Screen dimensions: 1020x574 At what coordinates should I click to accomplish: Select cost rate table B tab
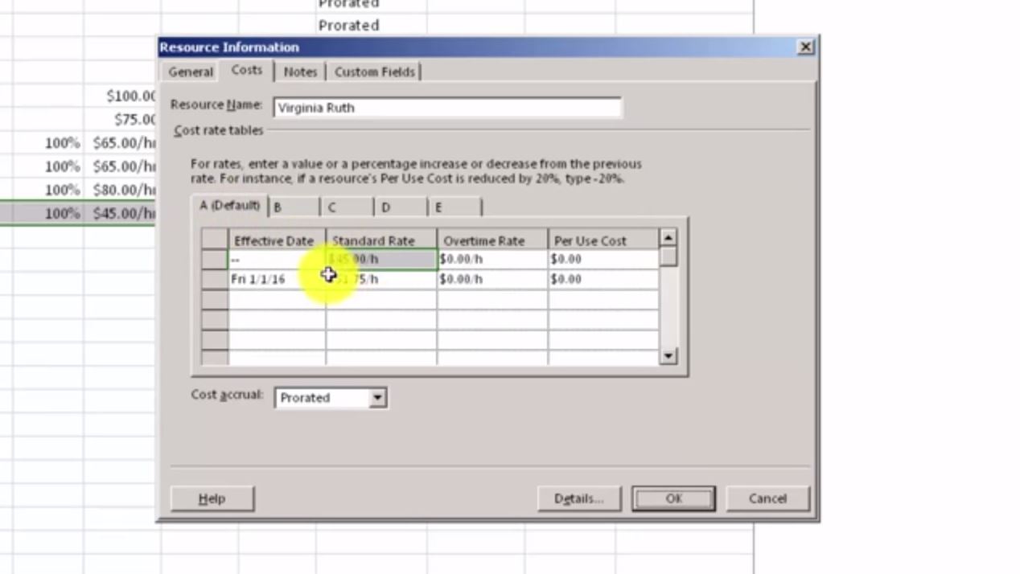tap(293, 207)
